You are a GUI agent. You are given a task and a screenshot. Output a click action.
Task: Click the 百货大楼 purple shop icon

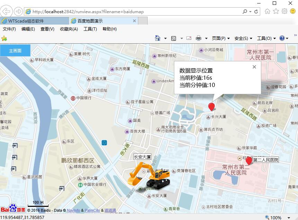click(x=127, y=131)
